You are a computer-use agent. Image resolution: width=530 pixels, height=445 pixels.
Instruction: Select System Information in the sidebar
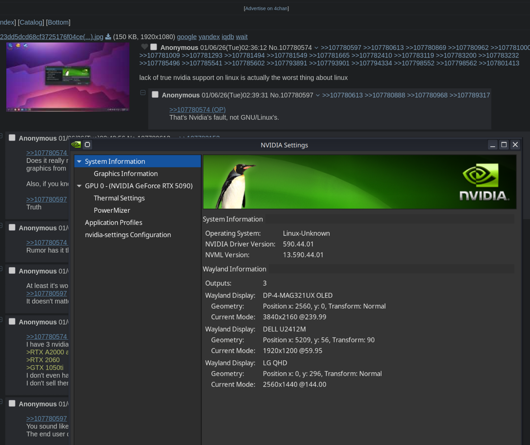(x=137, y=161)
